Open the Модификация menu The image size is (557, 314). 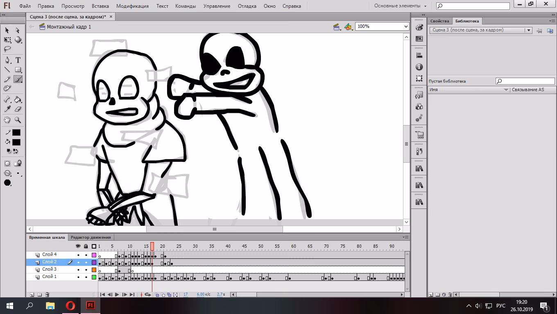pos(132,6)
